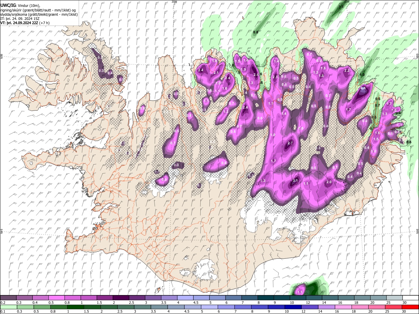
Task: Select the upper-scale swatch starting at 2.5
Action: [x=137, y=298]
